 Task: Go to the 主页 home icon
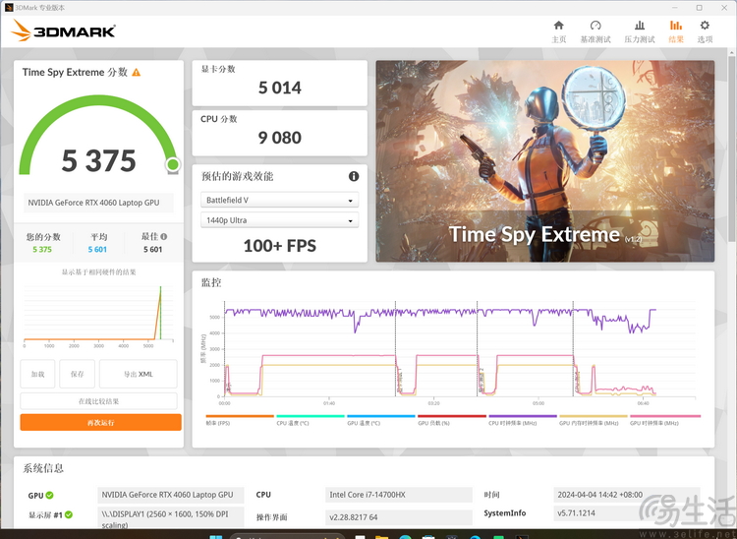click(558, 30)
